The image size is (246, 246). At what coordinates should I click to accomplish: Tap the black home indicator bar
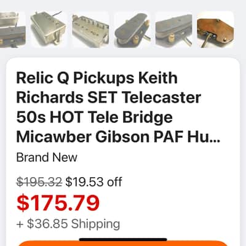[123, 239]
